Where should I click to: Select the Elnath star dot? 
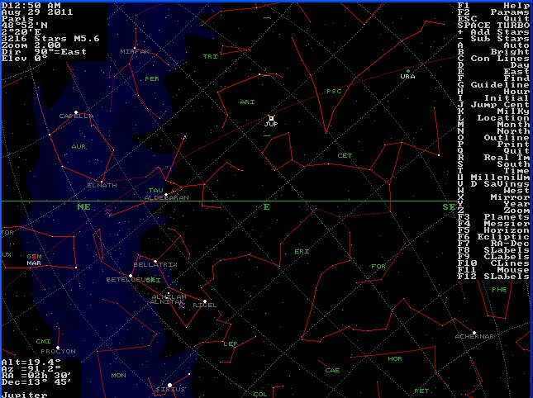pos(102,182)
